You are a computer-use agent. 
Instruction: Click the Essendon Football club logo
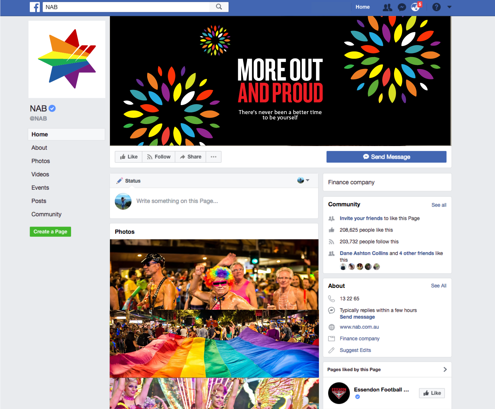339,393
